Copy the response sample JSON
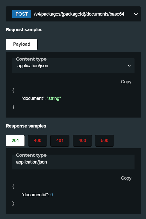The width and height of the screenshot is (146, 219). pos(126,178)
